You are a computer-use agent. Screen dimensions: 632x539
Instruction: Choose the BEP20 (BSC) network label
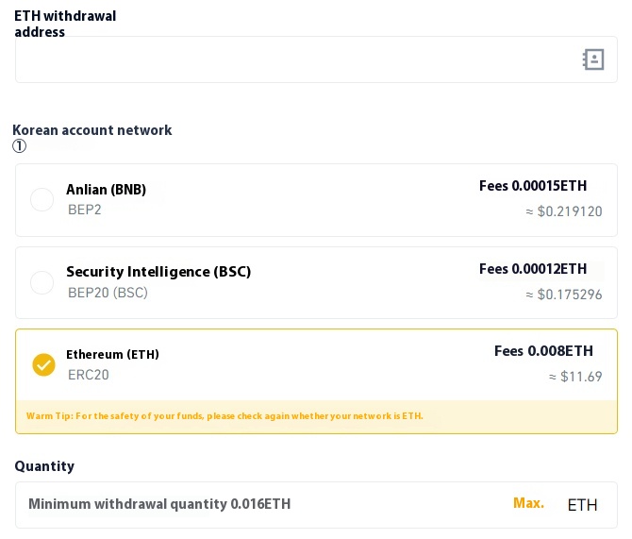click(108, 293)
